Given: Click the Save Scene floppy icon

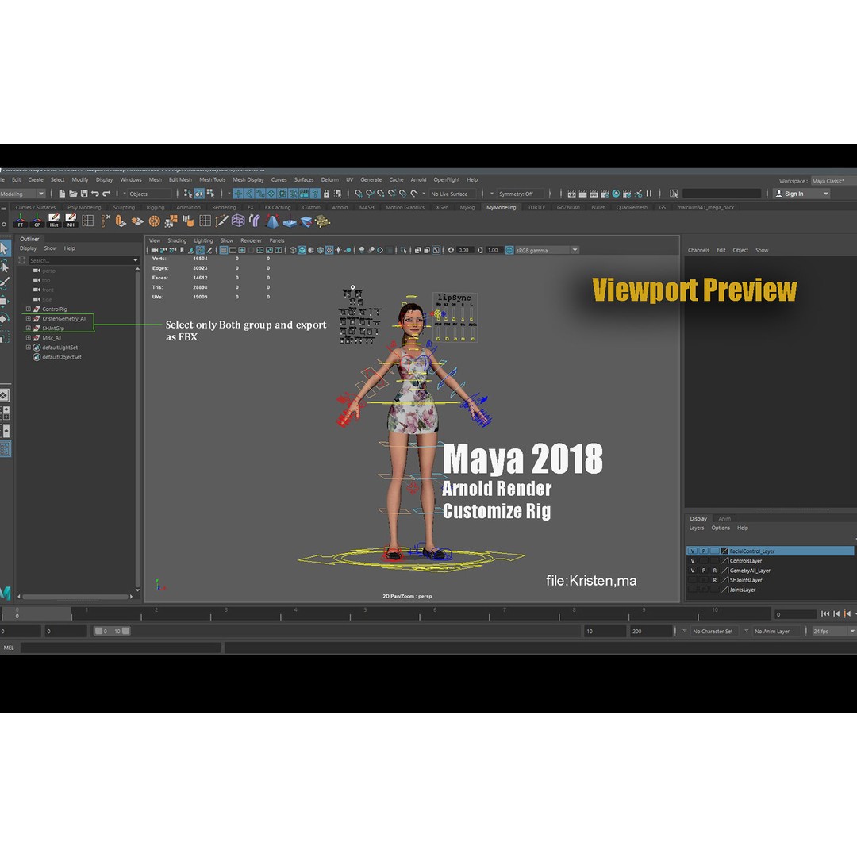Looking at the screenshot, I should coord(84,194).
